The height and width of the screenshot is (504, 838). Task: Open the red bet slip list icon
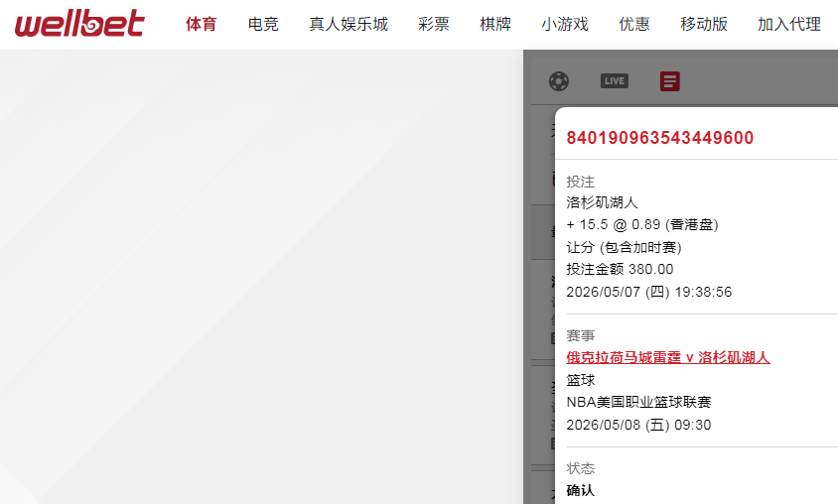pyautogui.click(x=669, y=81)
